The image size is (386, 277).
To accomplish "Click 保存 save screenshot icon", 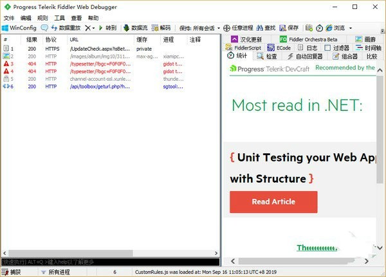I will pos(289,28).
